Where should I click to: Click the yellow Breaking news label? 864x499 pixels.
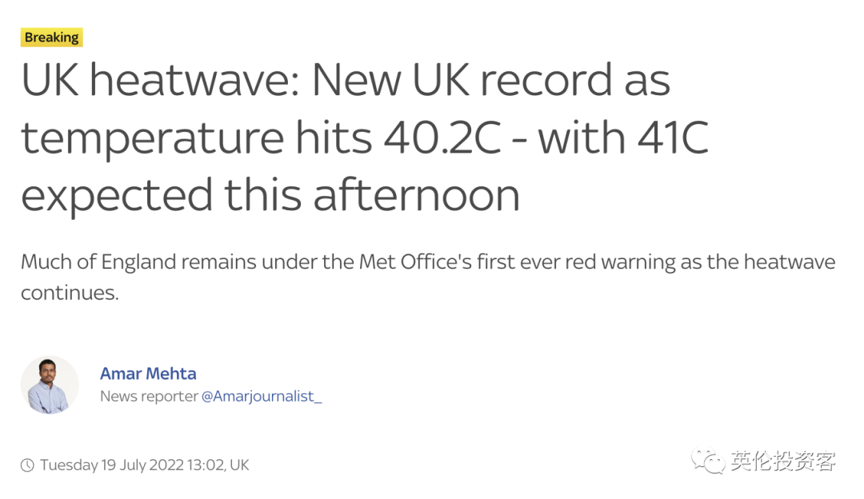point(52,38)
